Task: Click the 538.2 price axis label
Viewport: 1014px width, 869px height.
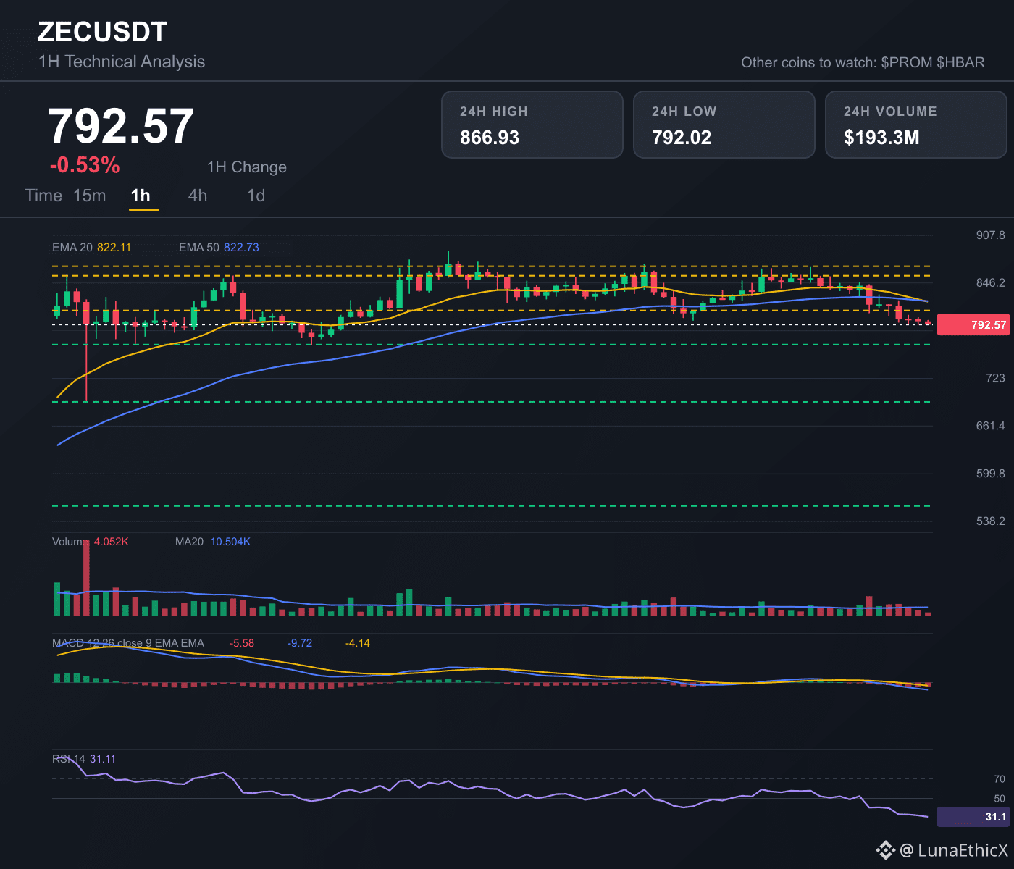Action: point(990,521)
